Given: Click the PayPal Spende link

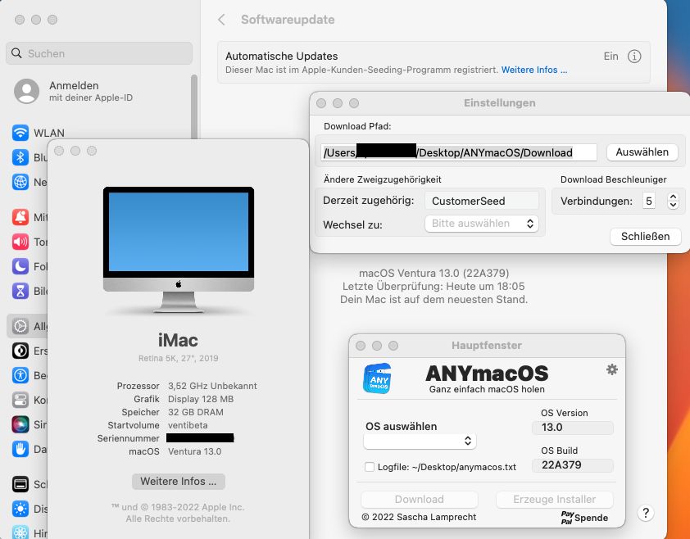Looking at the screenshot, I should coord(584,518).
